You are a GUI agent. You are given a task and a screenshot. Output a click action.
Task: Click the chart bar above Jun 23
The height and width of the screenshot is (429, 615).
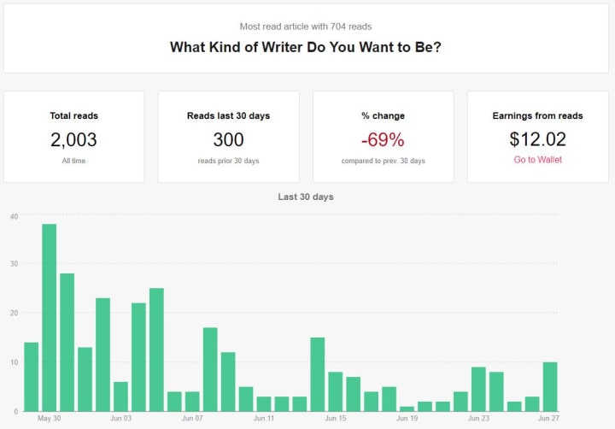pyautogui.click(x=478, y=389)
